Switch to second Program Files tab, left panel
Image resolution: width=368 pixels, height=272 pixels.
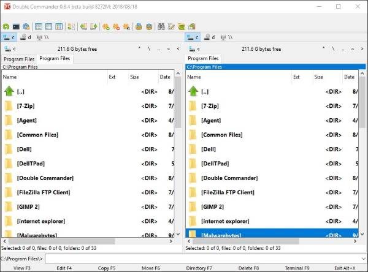click(x=55, y=58)
